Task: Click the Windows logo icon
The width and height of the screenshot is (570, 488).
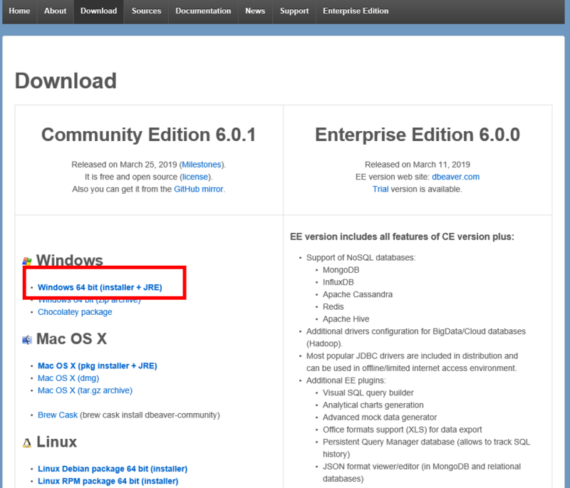Action: pos(27,261)
